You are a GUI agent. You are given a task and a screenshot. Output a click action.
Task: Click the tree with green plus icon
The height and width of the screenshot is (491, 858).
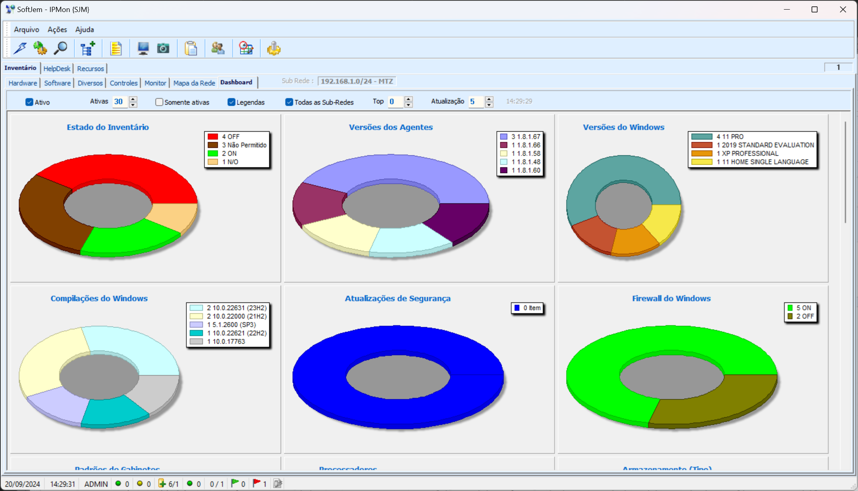tap(87, 48)
